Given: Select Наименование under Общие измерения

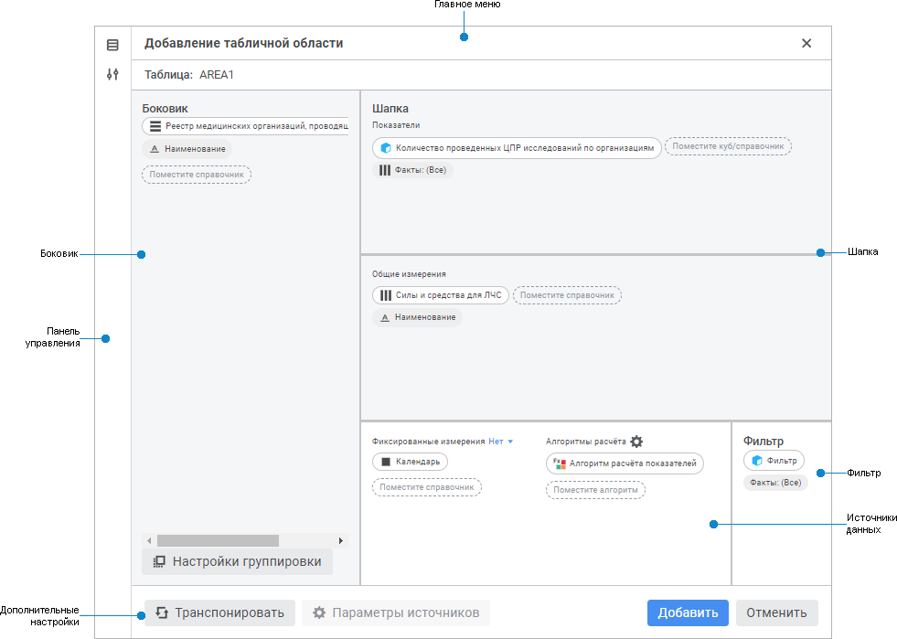Looking at the screenshot, I should point(417,317).
